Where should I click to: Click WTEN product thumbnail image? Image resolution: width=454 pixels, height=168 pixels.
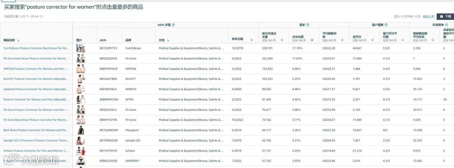81,99
